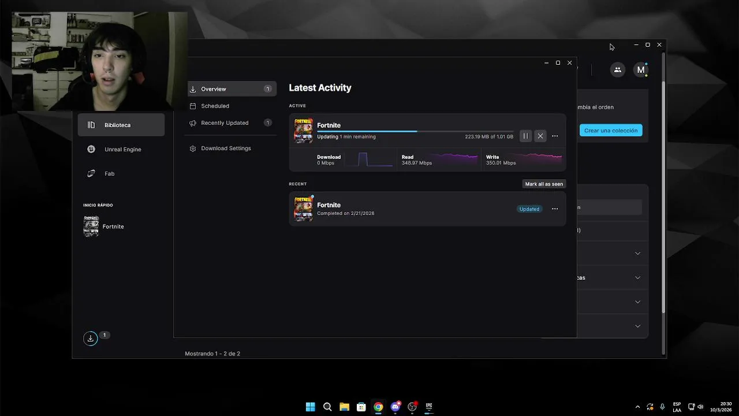The width and height of the screenshot is (739, 416).
Task: Click the Fortnite update progress bar
Action: click(415, 132)
